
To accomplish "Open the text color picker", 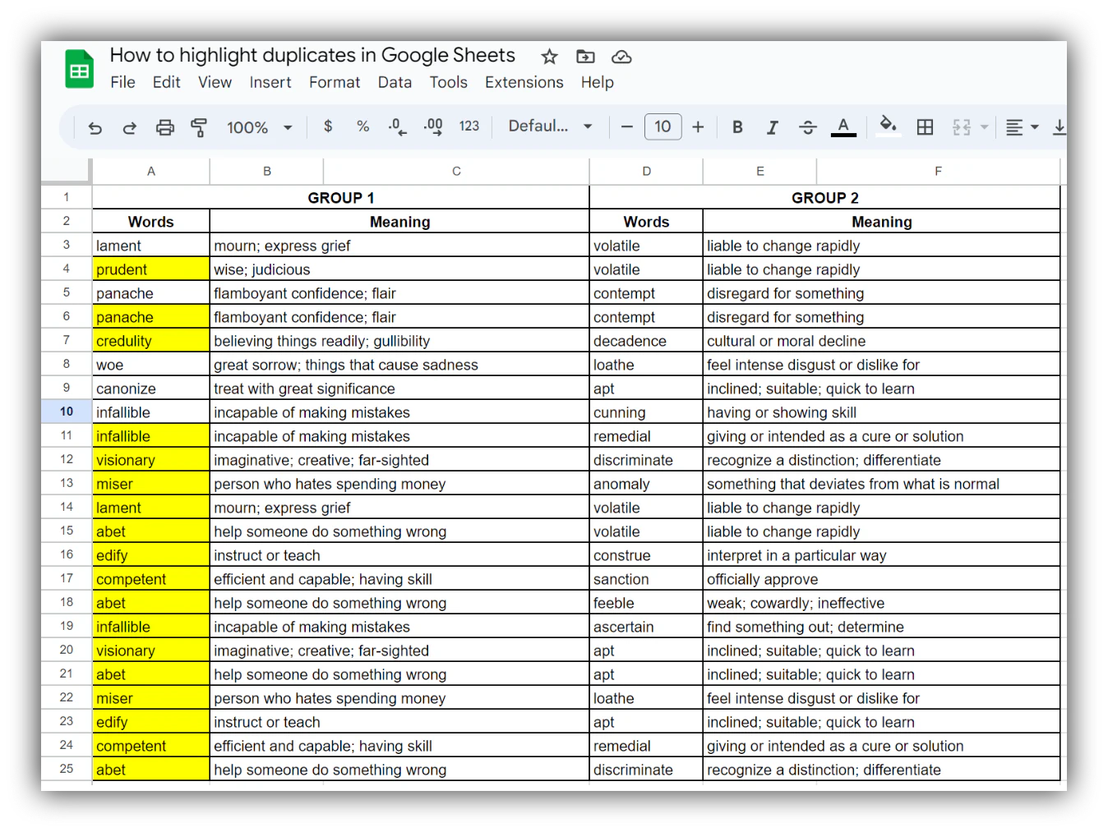I will (x=843, y=127).
